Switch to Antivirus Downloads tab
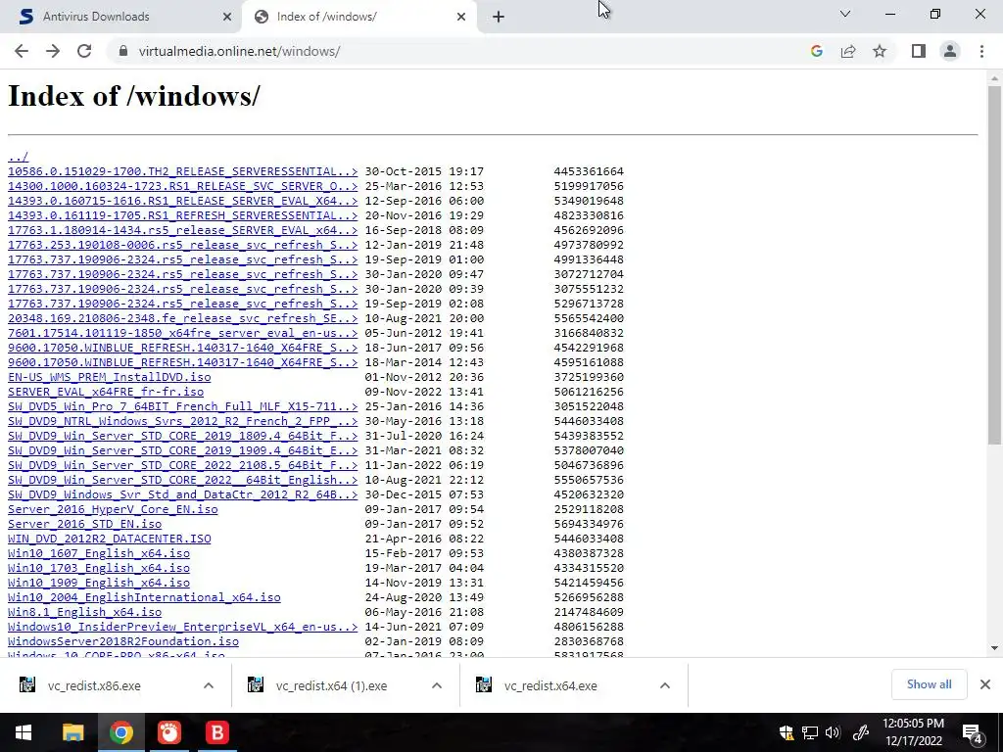This screenshot has height=752, width=1003. [x=121, y=17]
